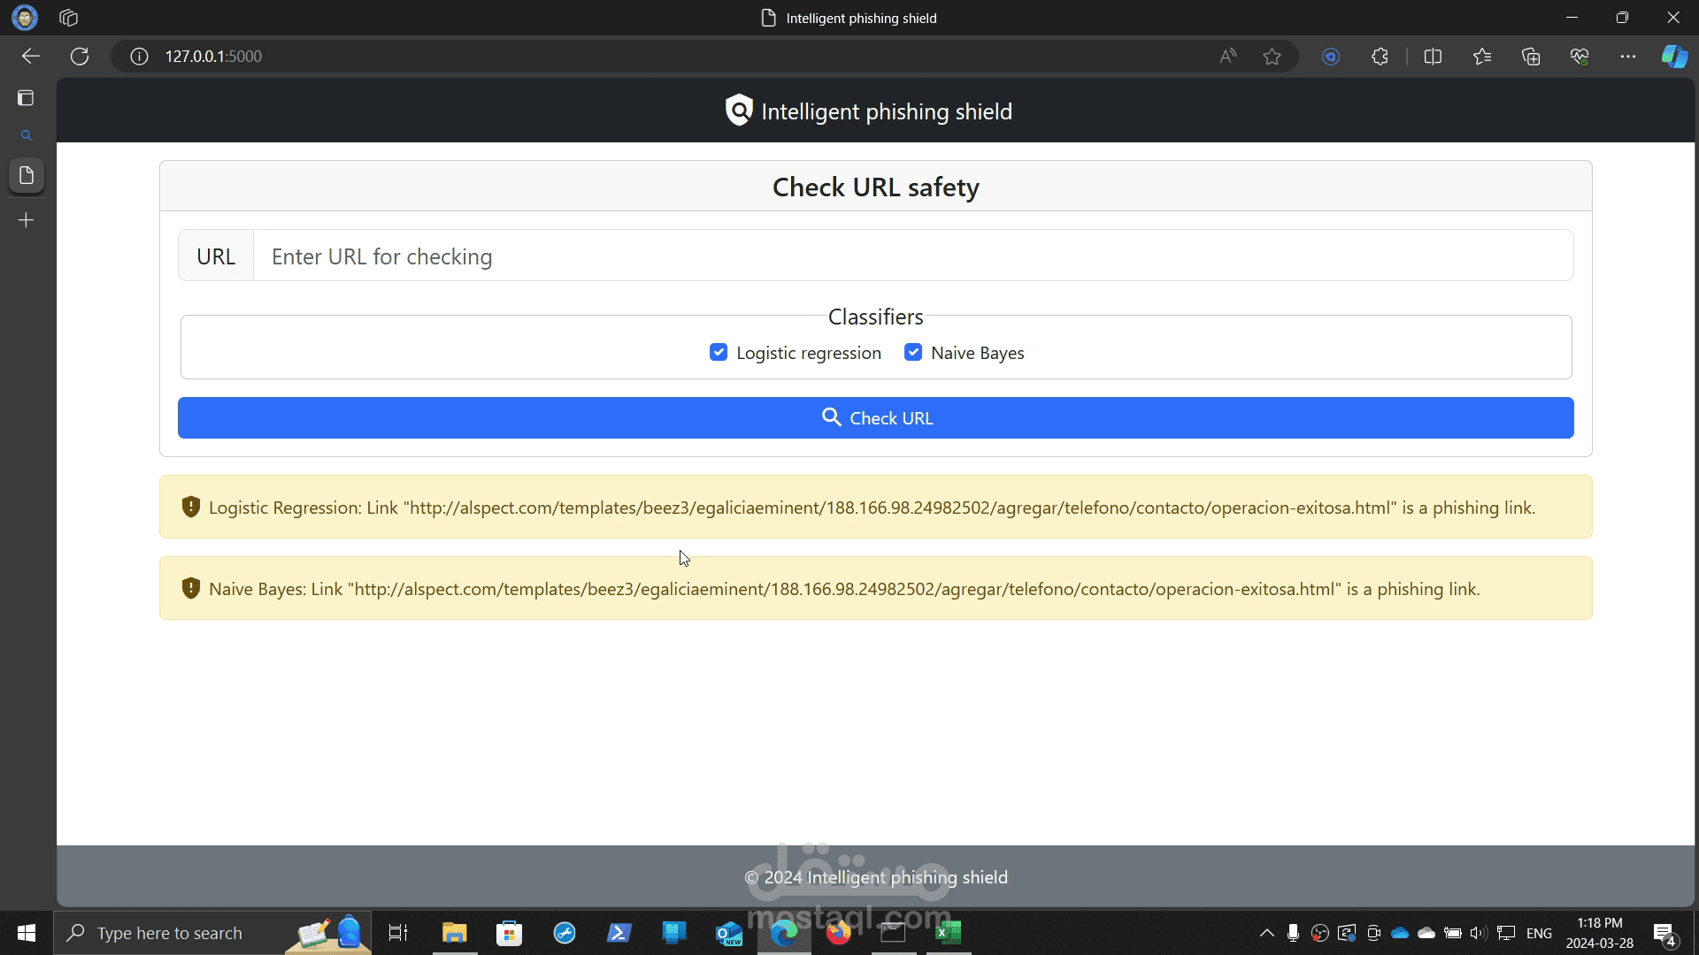Open Collections icon in toolbar
This screenshot has height=955, width=1699.
click(1531, 57)
